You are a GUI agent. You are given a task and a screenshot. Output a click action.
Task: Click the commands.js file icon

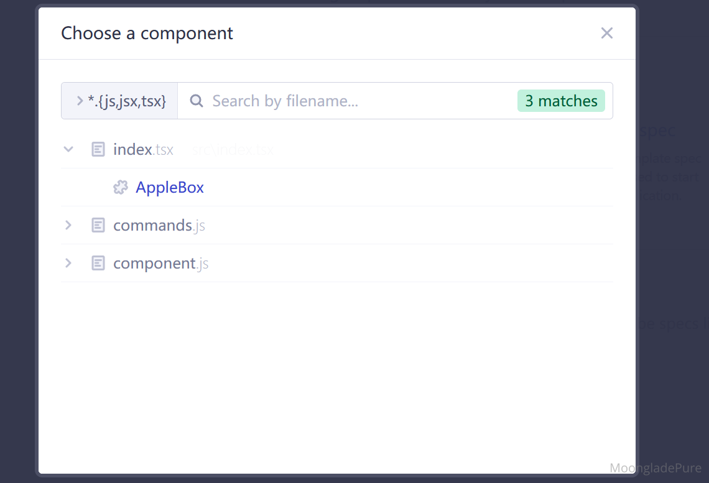98,225
